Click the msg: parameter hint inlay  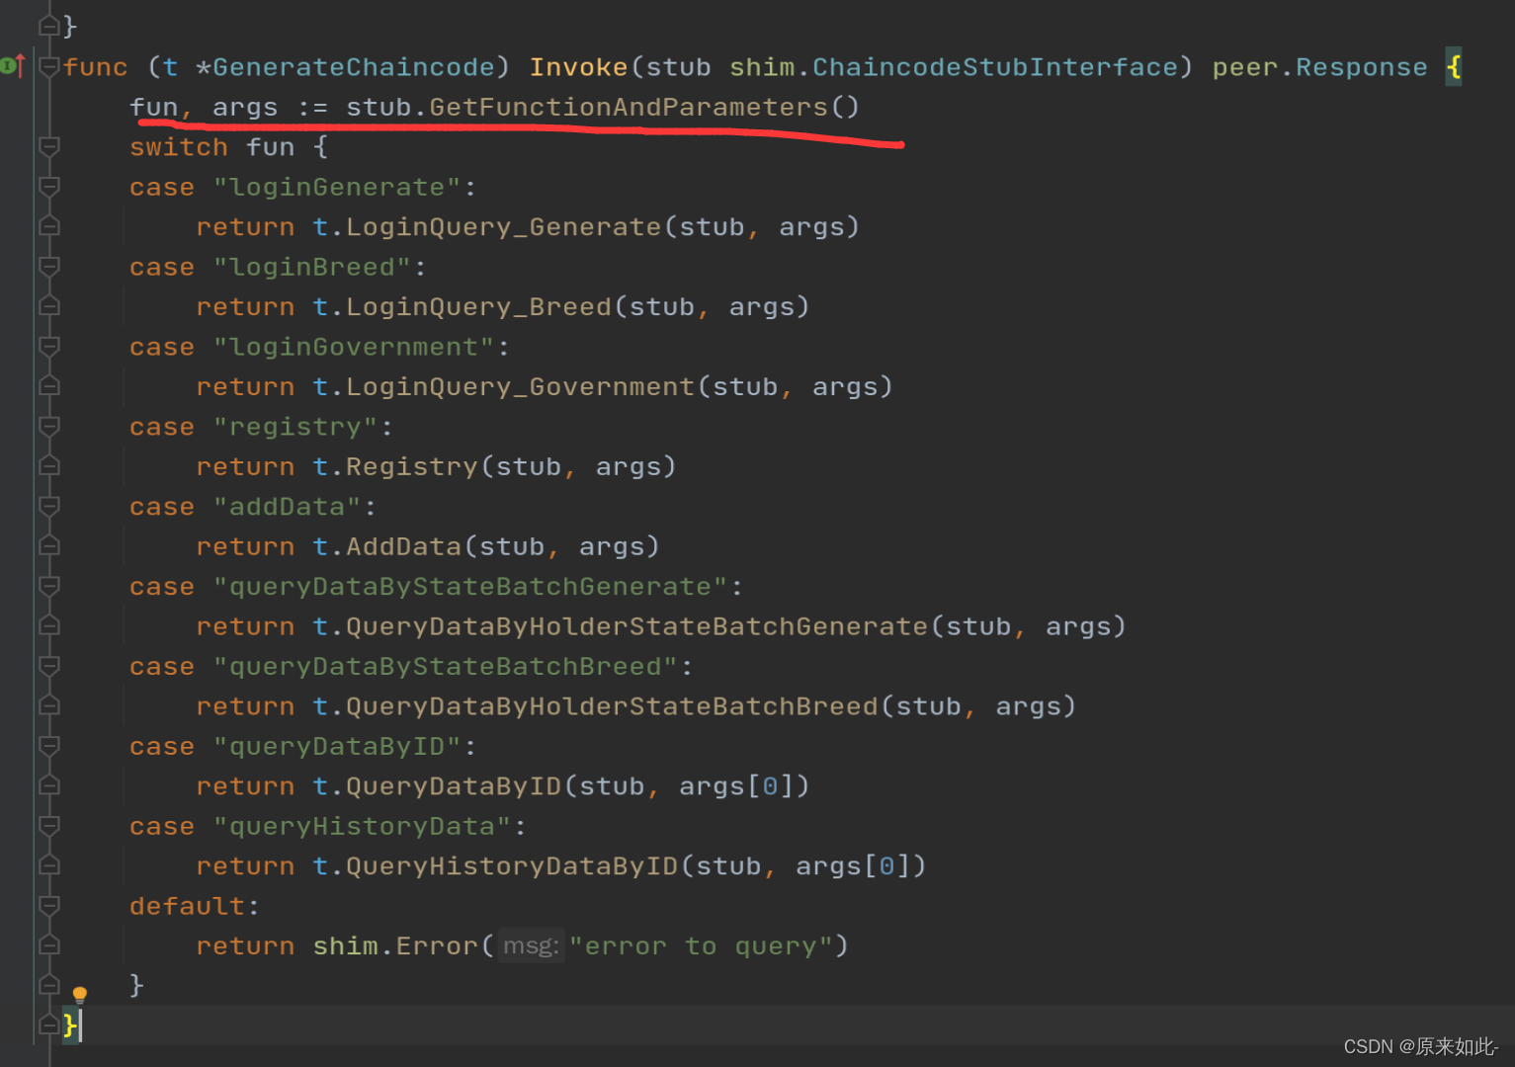click(531, 946)
